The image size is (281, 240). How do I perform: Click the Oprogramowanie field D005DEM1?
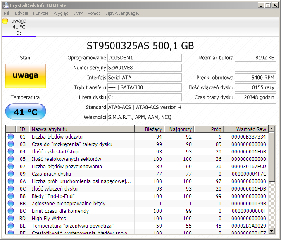[x=145, y=58]
